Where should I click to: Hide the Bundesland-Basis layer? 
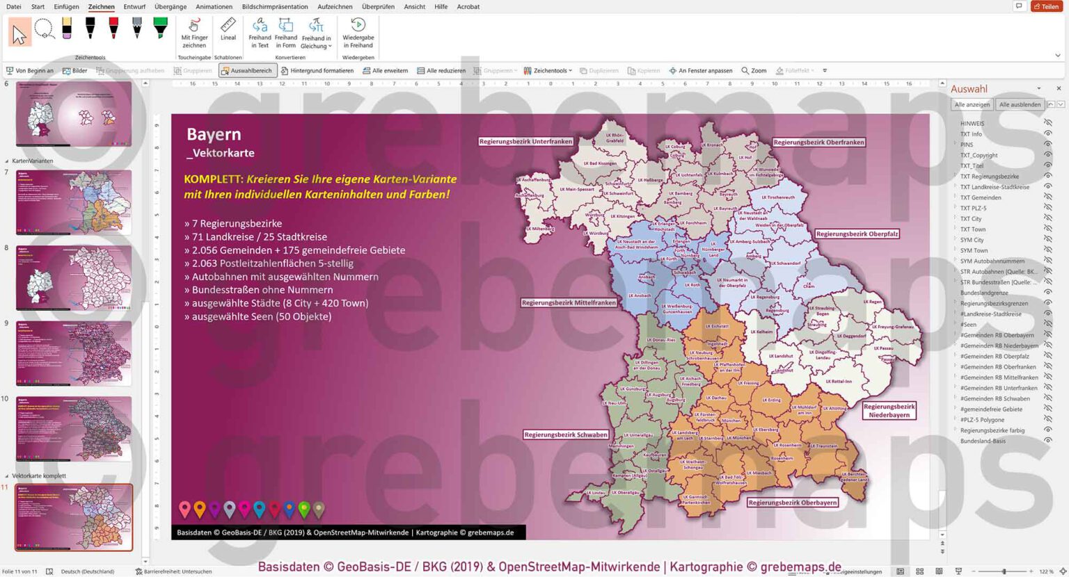tap(1050, 441)
